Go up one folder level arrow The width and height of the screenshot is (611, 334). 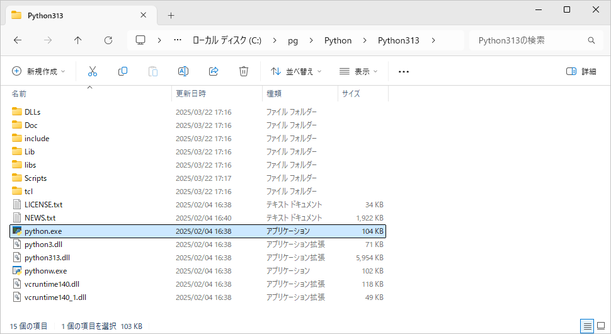[x=78, y=40]
